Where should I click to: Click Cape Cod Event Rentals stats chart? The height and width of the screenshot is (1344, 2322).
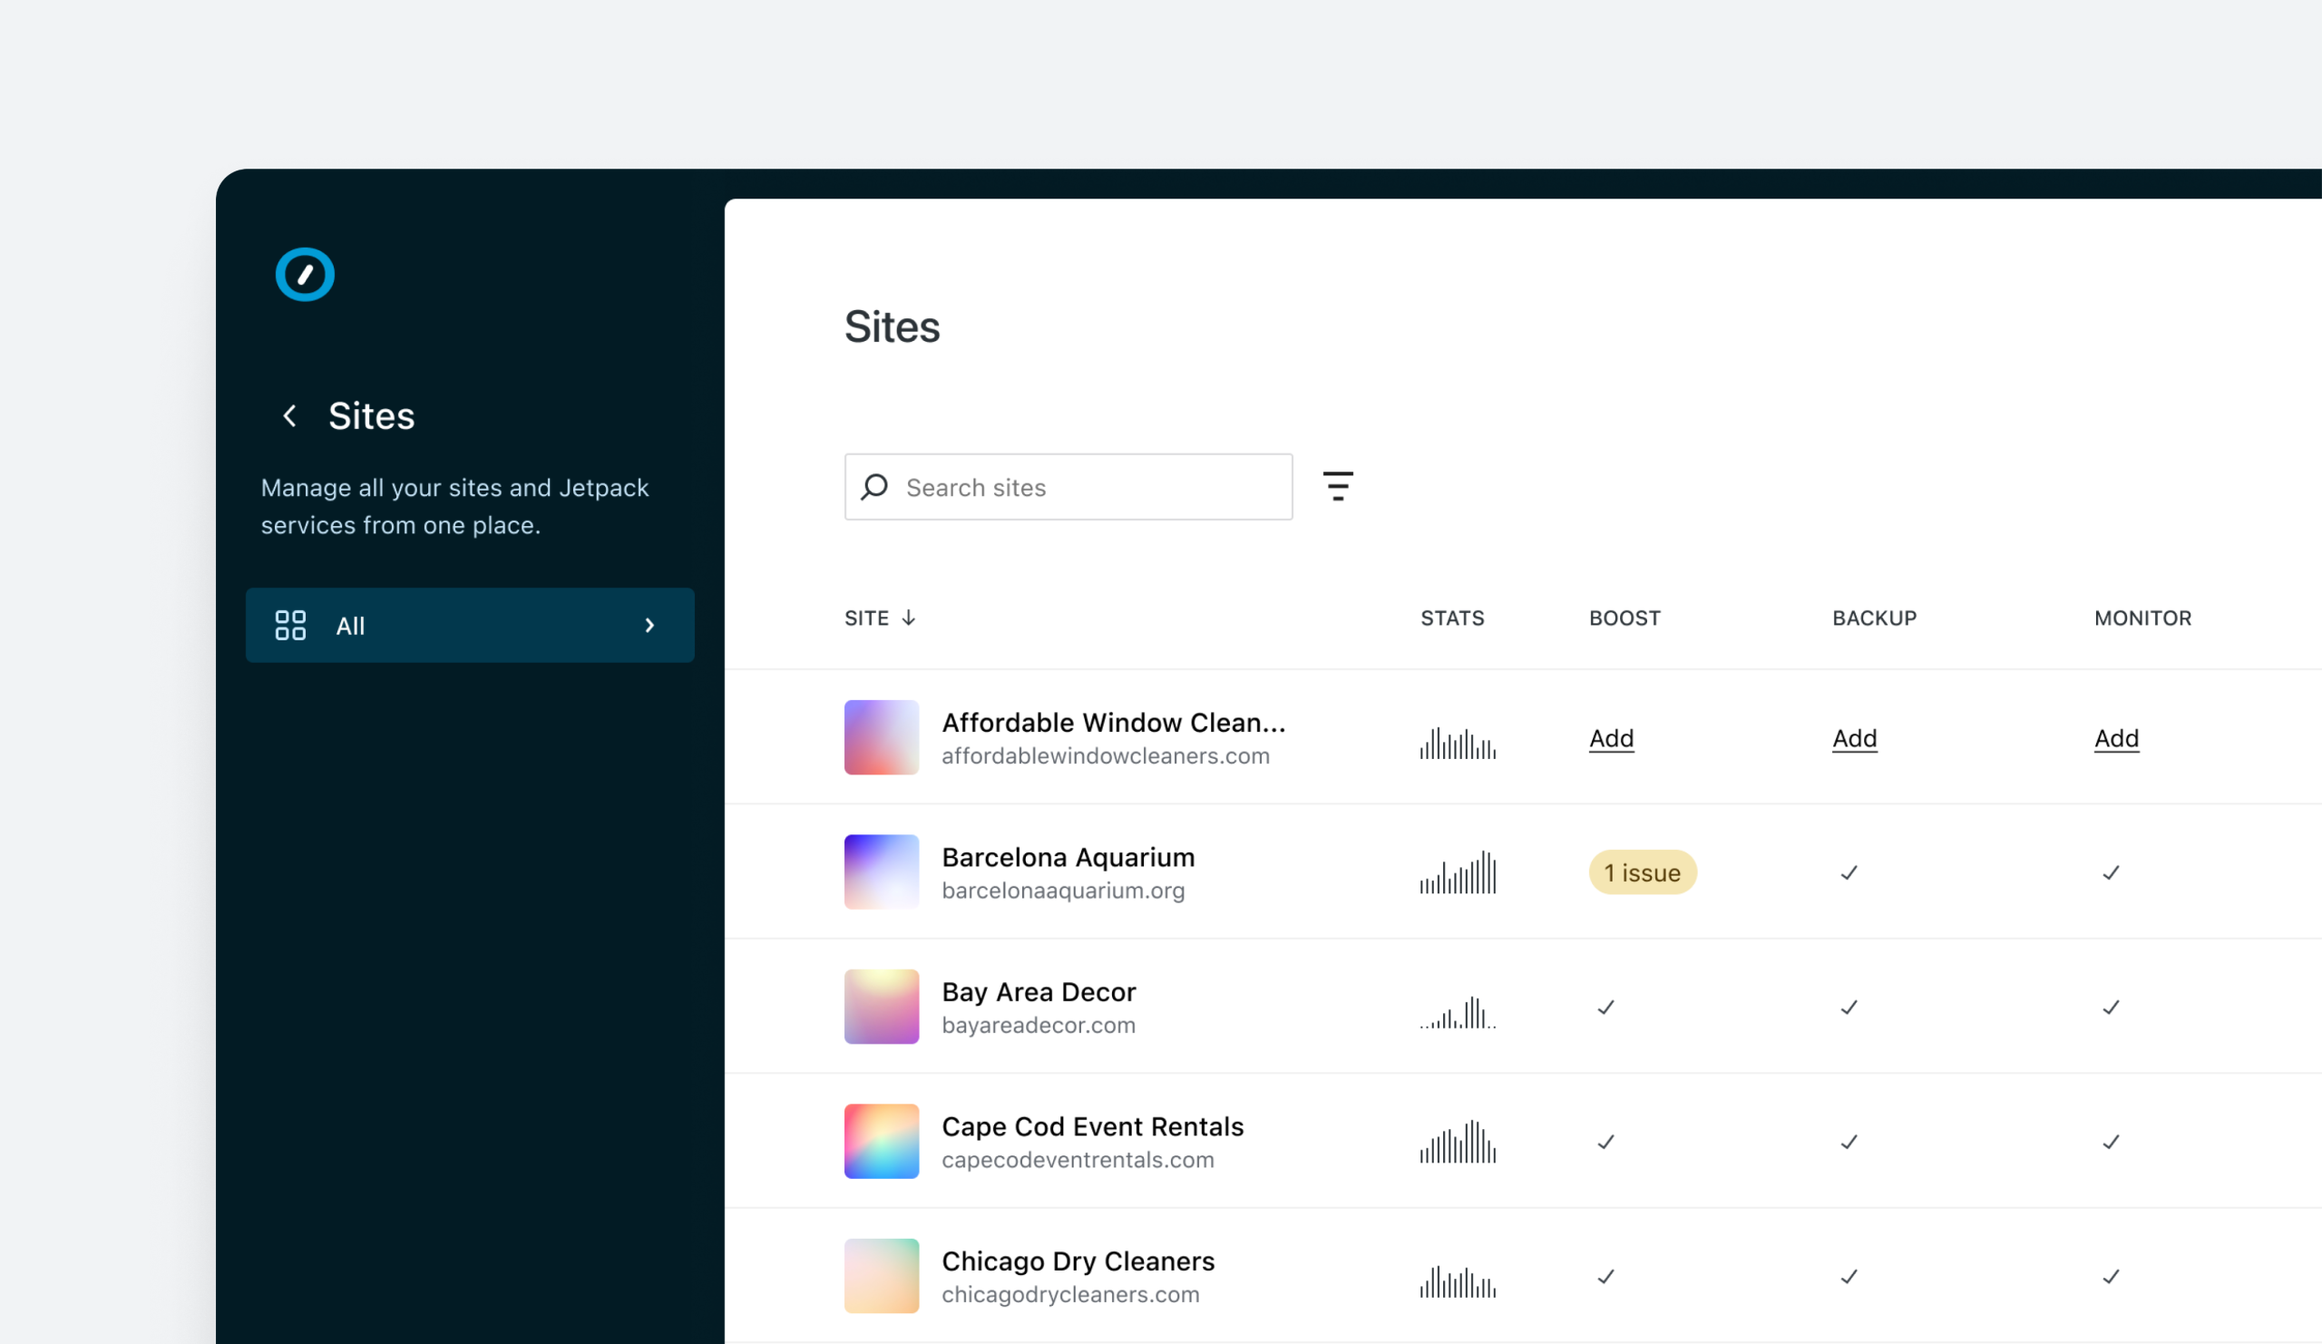pyautogui.click(x=1458, y=1143)
